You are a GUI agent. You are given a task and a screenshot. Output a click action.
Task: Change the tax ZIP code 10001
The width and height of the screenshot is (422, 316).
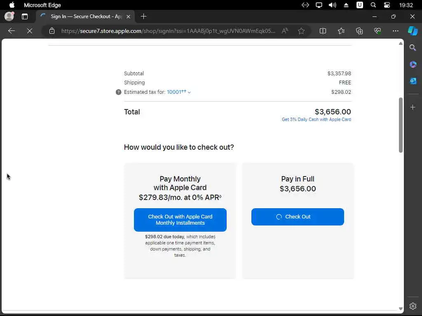pos(179,92)
